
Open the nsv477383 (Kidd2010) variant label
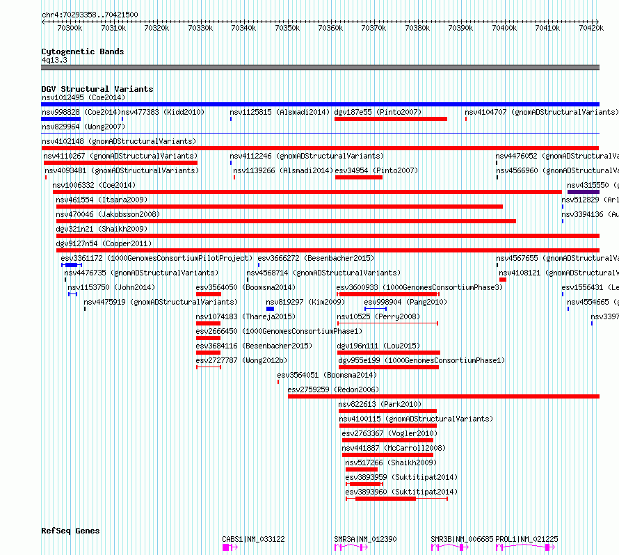pyautogui.click(x=163, y=112)
